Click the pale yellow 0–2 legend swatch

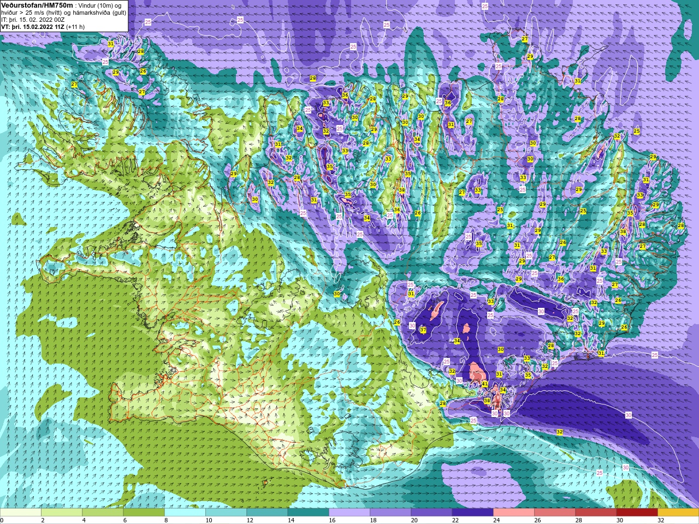pos(21,513)
